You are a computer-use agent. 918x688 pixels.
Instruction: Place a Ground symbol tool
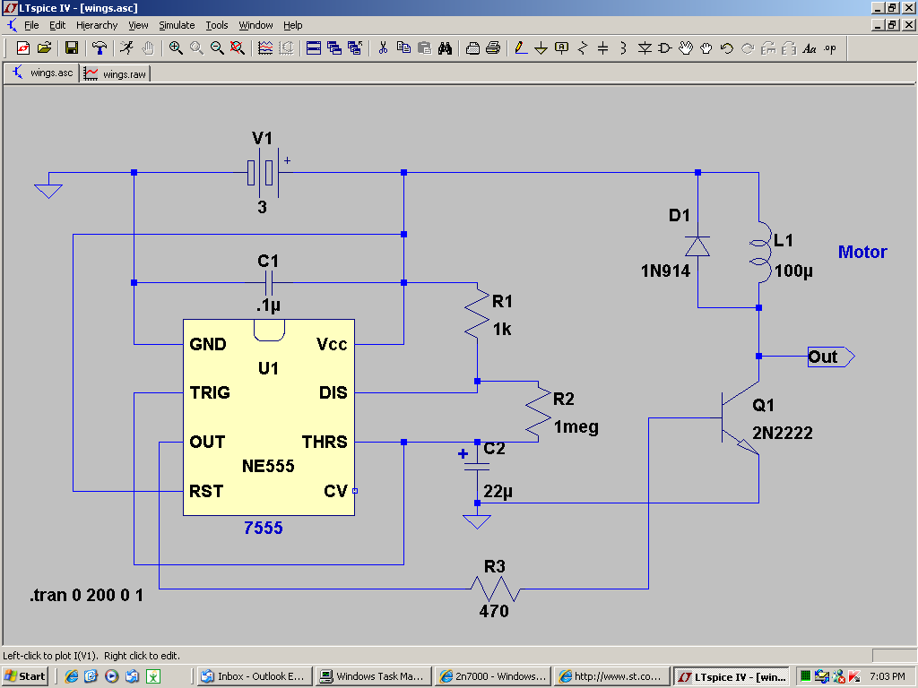pyautogui.click(x=541, y=48)
